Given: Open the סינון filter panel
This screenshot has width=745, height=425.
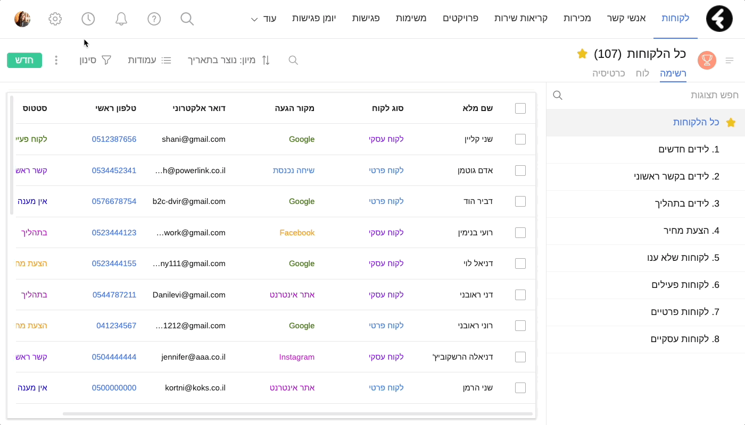Looking at the screenshot, I should point(96,60).
